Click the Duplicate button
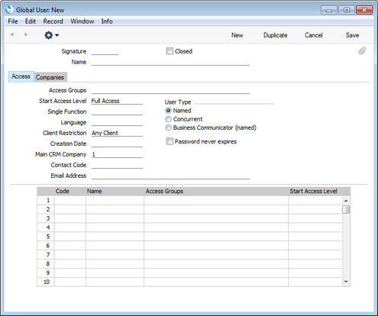The height and width of the screenshot is (316, 378). [x=275, y=35]
